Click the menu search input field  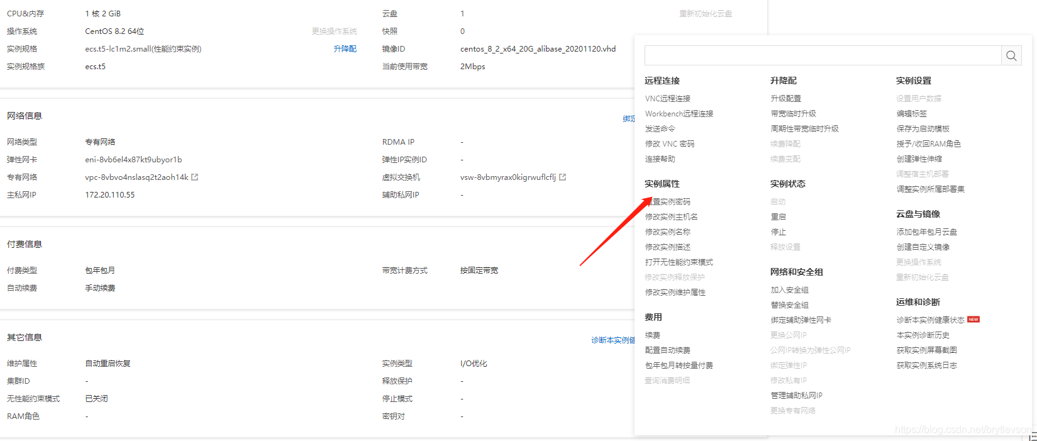tap(823, 55)
